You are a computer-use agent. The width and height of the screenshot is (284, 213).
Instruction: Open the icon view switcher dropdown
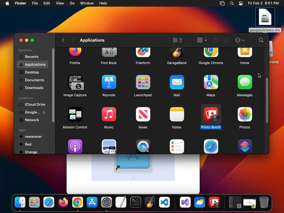tap(177, 40)
